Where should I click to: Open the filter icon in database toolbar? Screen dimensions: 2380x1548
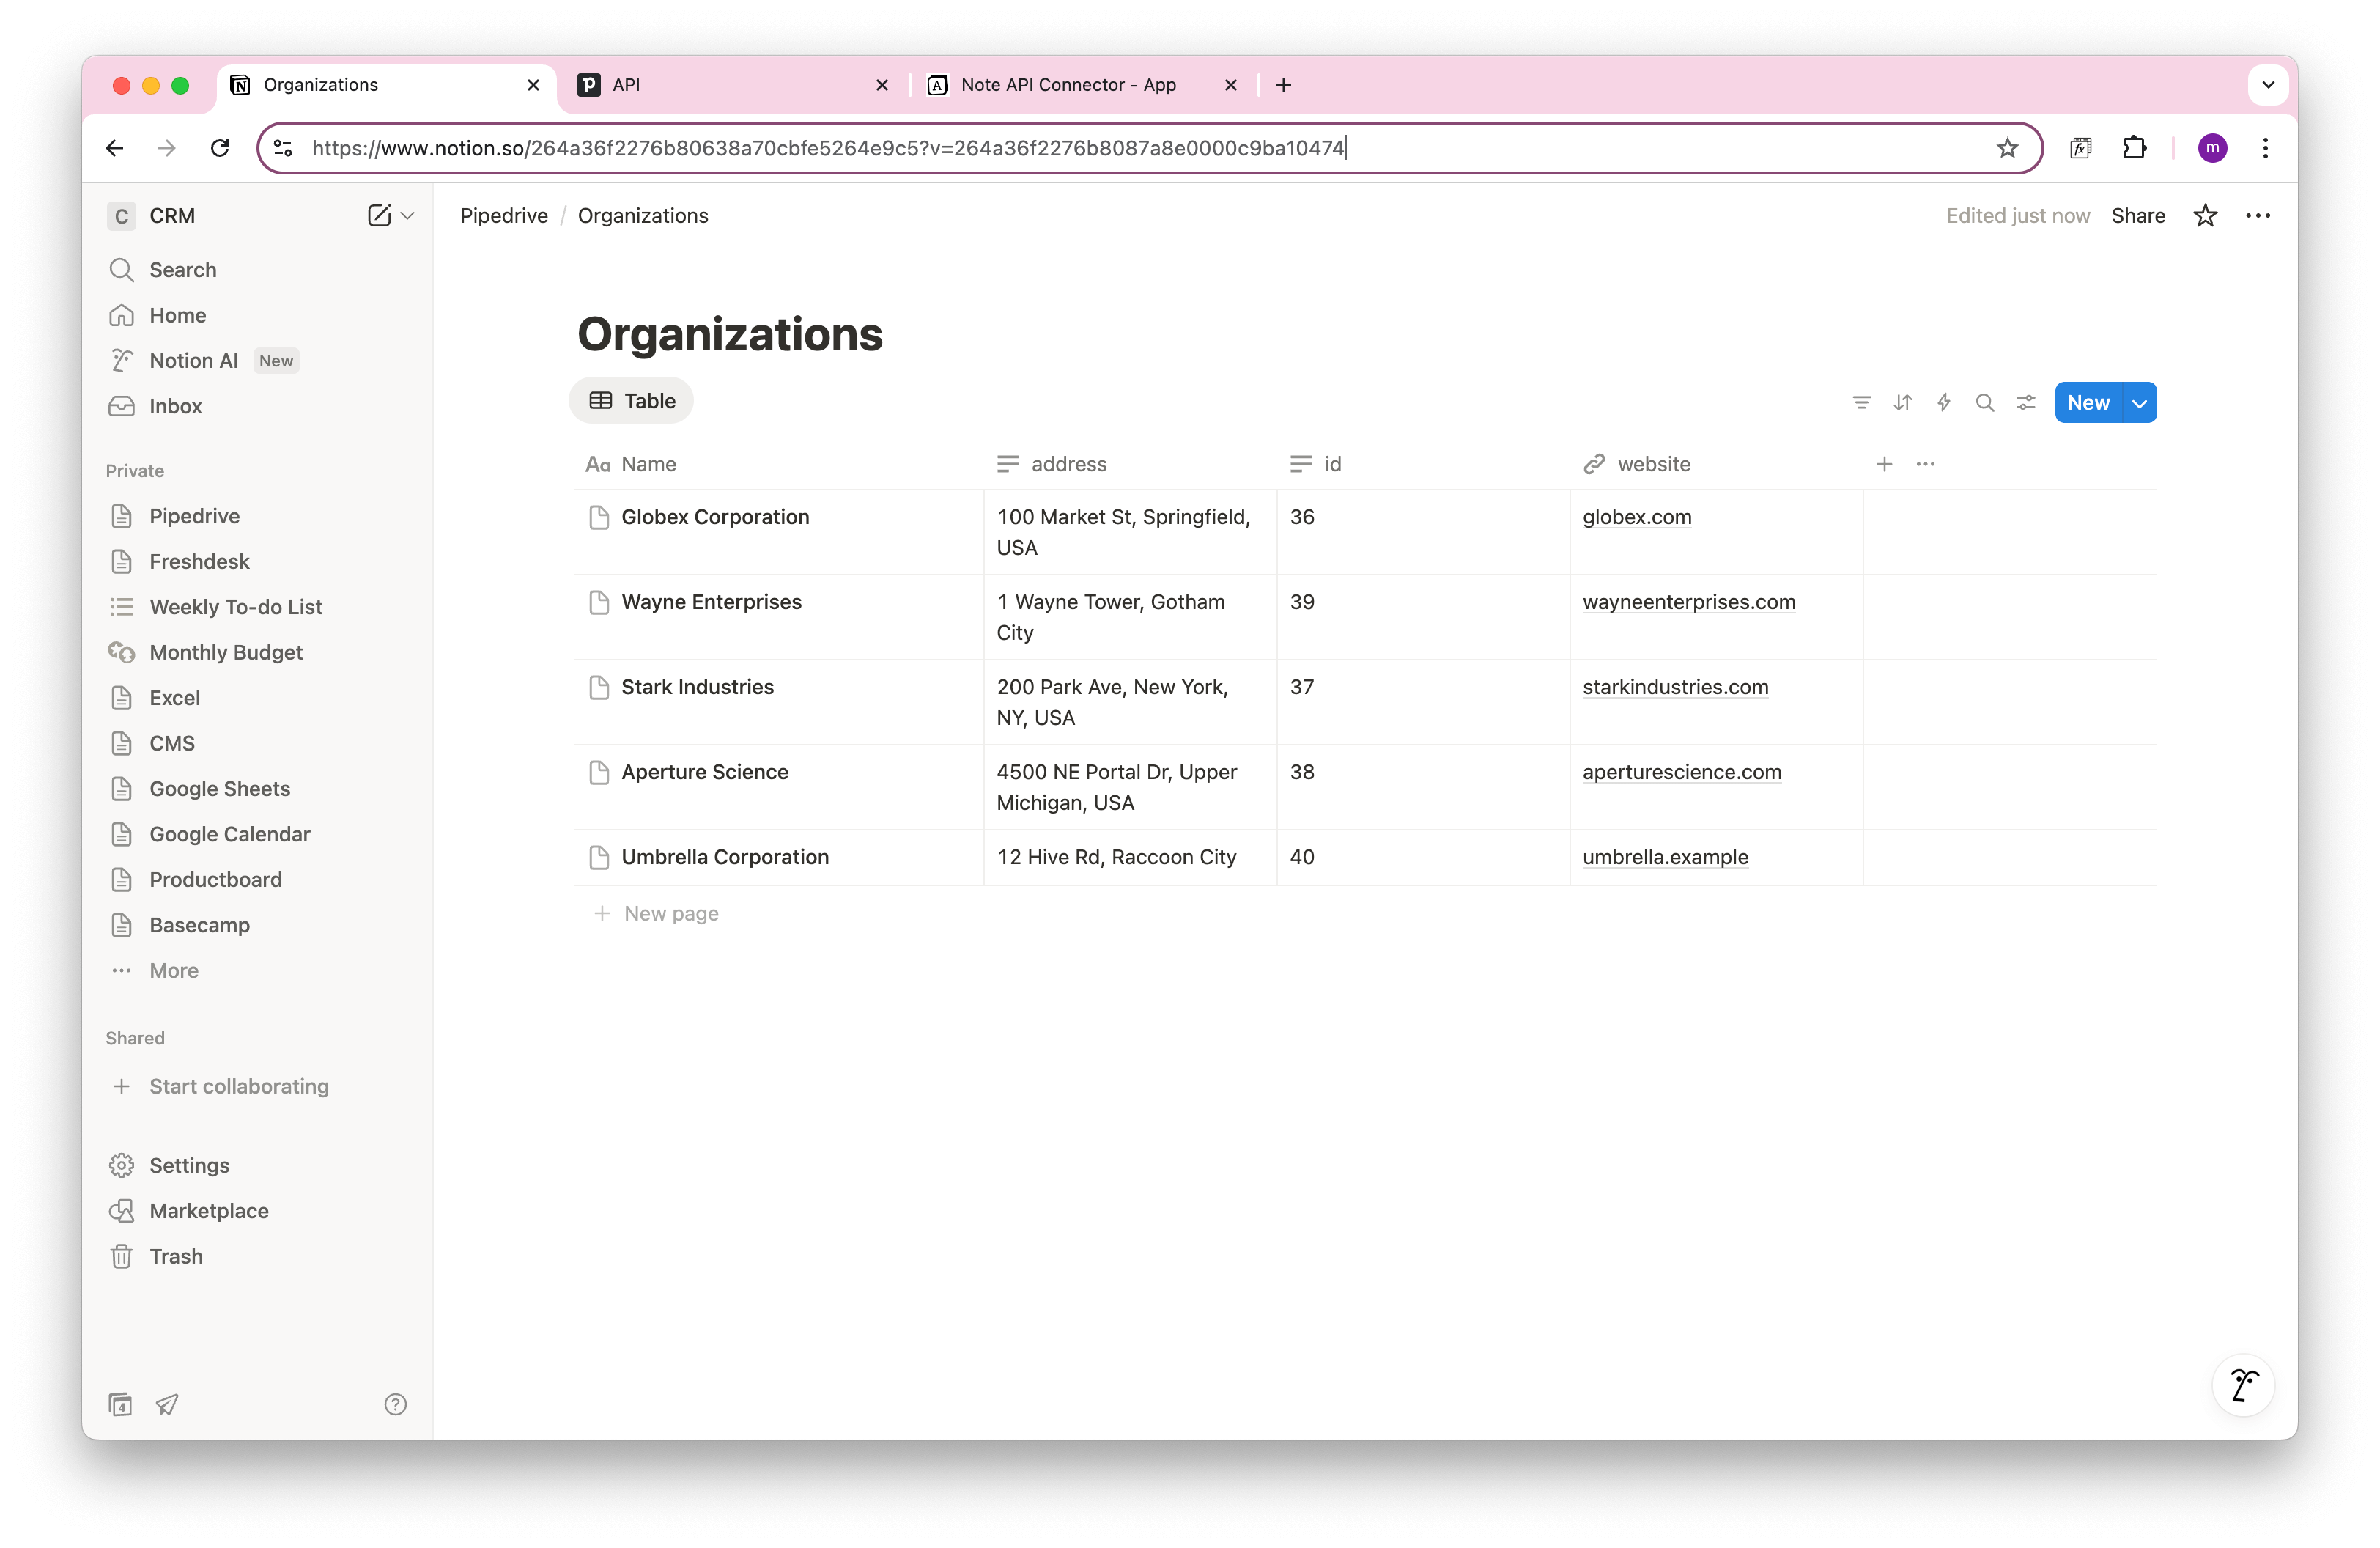(1861, 403)
